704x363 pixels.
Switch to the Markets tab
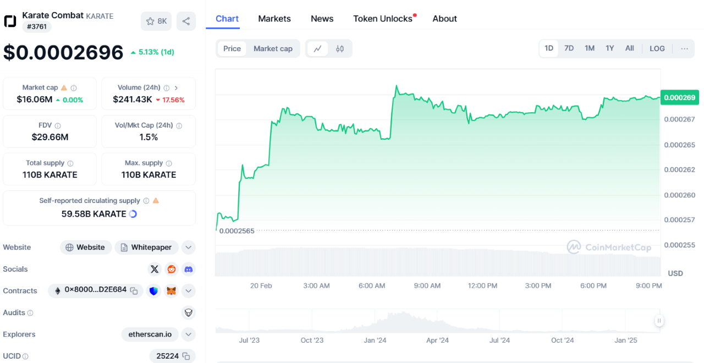pos(274,19)
